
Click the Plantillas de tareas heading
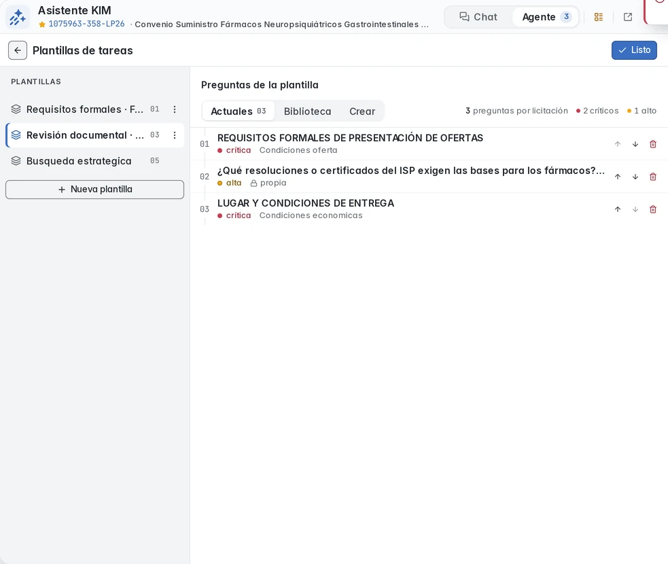tap(83, 51)
